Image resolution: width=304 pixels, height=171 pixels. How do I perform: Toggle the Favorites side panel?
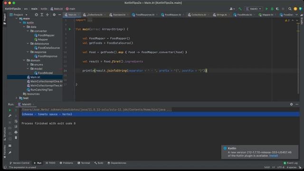point(5,152)
